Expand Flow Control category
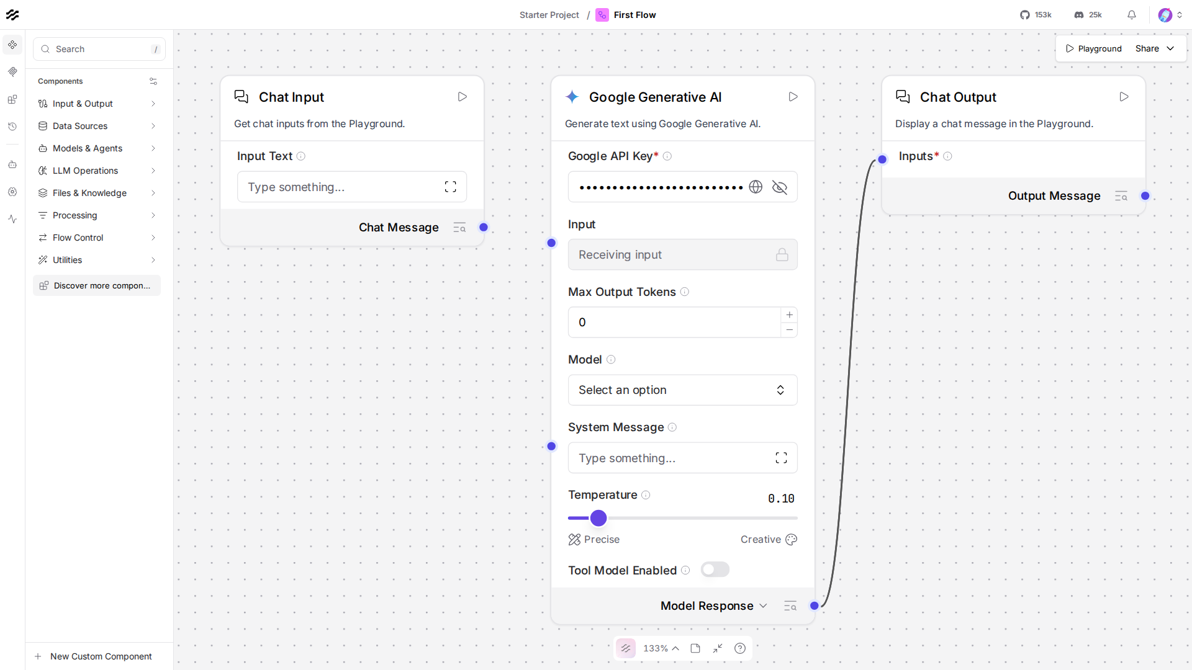1192x670 pixels. click(97, 238)
